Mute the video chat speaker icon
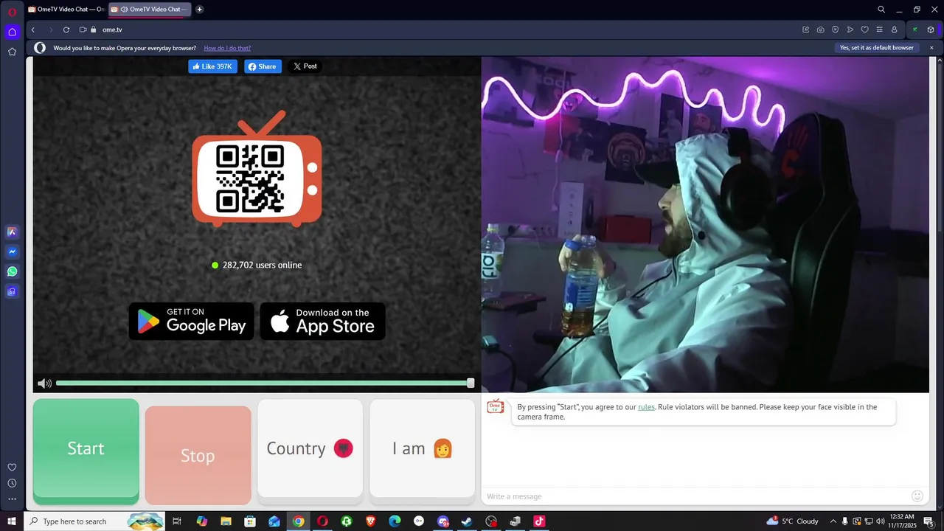This screenshot has width=944, height=531. pyautogui.click(x=44, y=383)
